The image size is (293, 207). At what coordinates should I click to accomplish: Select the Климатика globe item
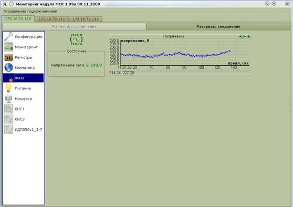pyautogui.click(x=23, y=67)
